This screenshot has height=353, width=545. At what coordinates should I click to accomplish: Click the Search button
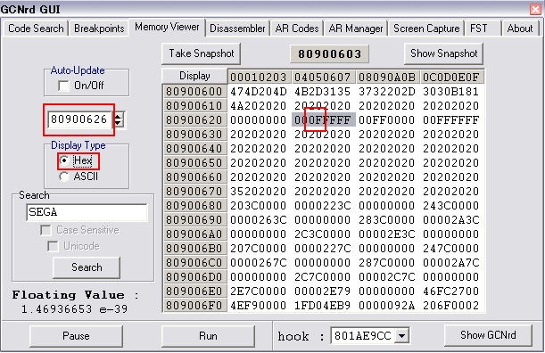87,267
